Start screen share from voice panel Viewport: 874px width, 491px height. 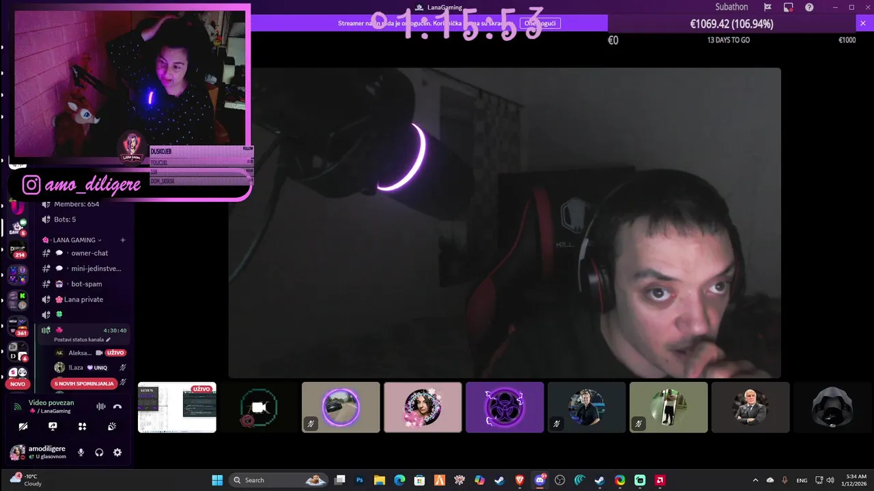tap(53, 426)
